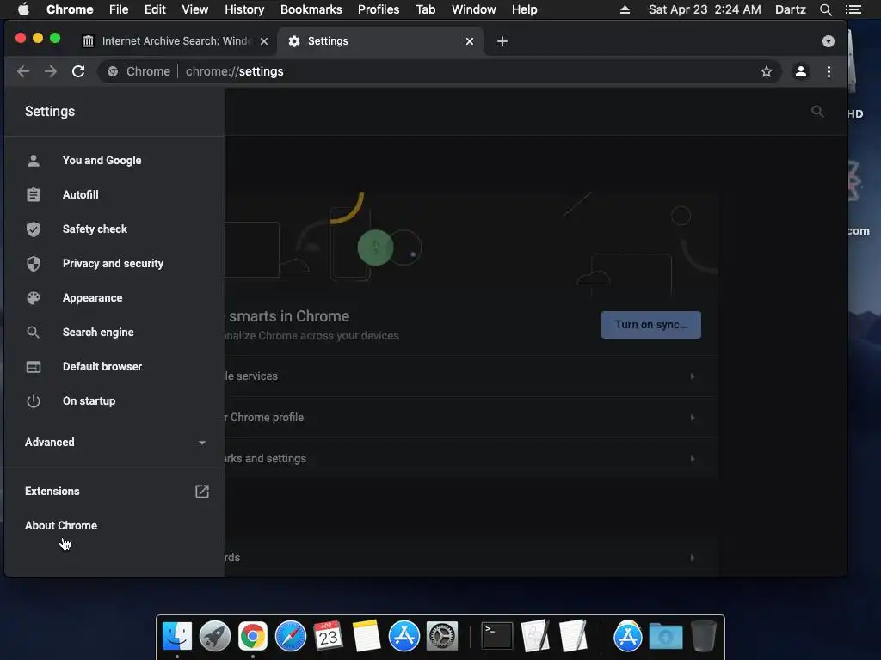The height and width of the screenshot is (660, 881).
Task: Click the Window menu
Action: coord(474,9)
